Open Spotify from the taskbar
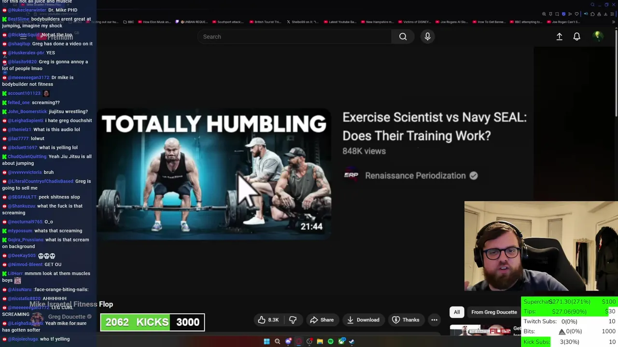 click(330, 341)
